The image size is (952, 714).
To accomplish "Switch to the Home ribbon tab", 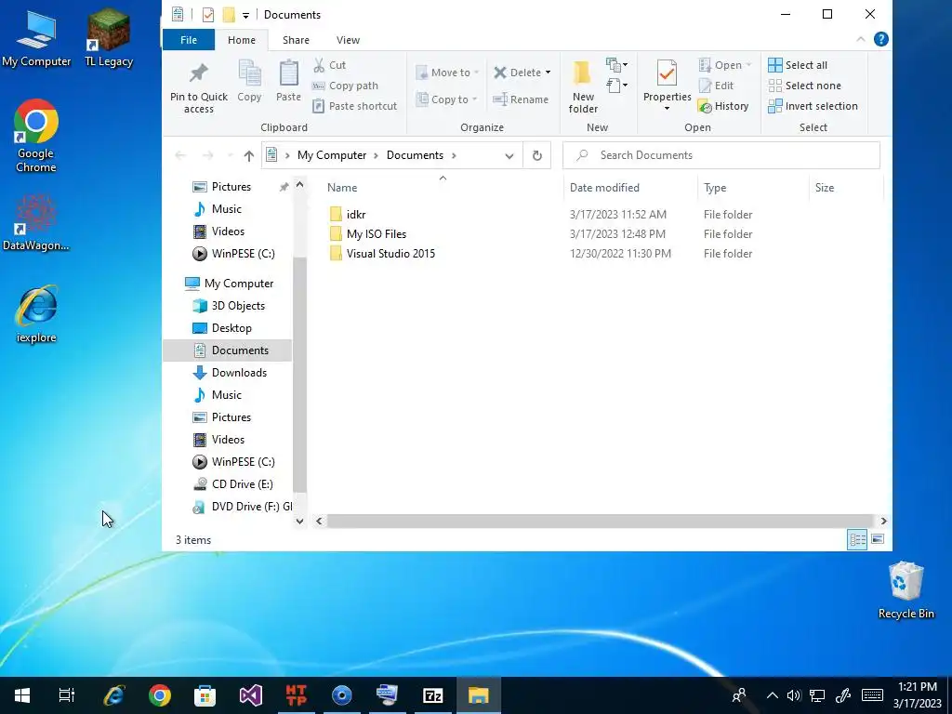I will coord(242,40).
